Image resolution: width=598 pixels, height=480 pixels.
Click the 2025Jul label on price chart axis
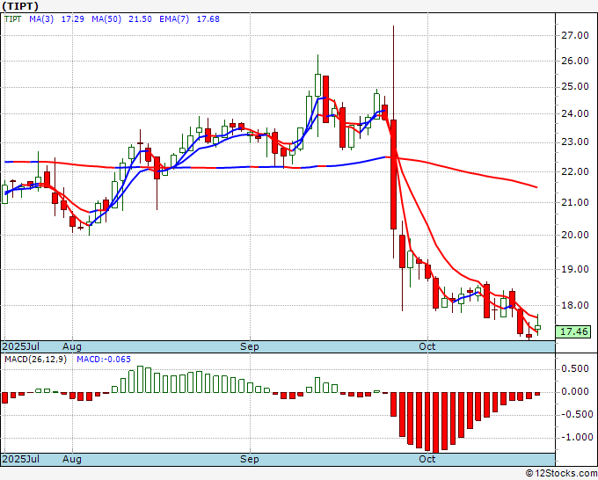(21, 346)
